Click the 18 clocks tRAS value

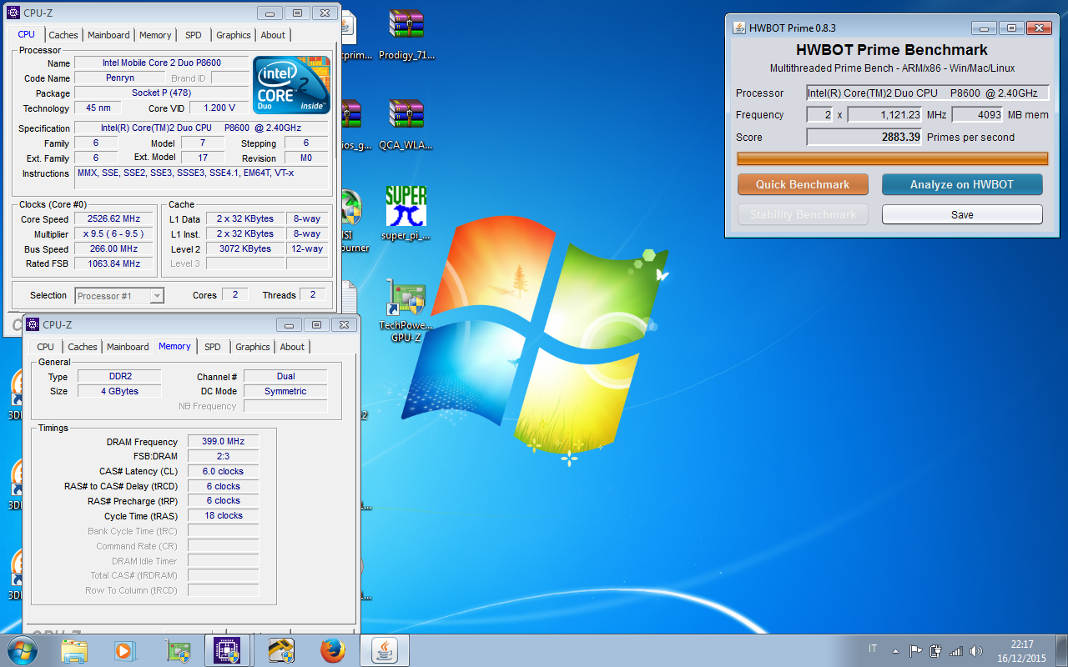tap(224, 516)
